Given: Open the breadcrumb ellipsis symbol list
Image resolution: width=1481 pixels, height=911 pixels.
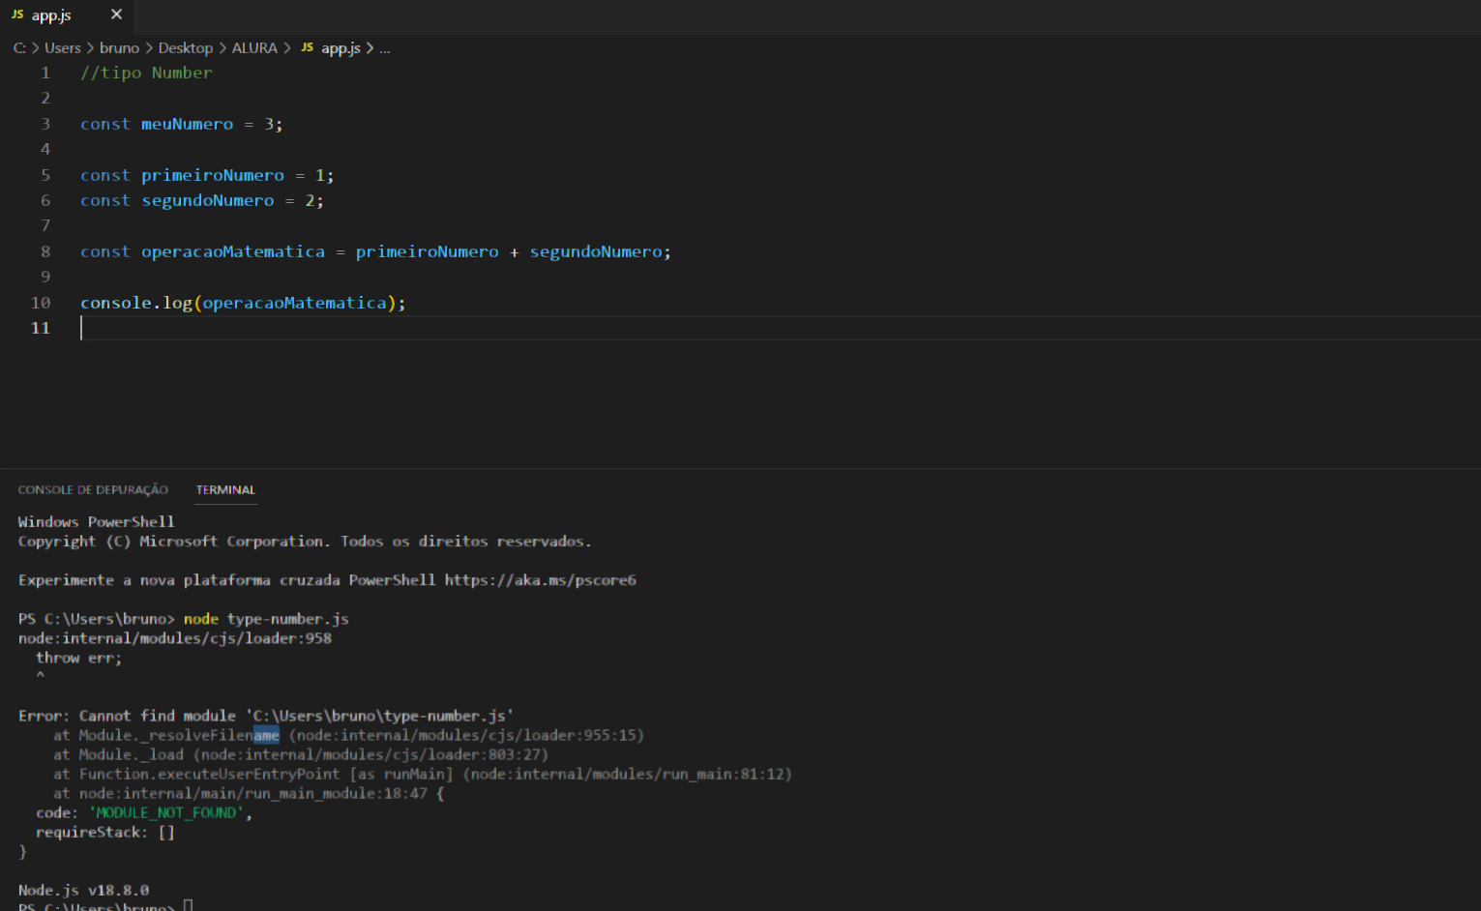Looking at the screenshot, I should [x=384, y=48].
